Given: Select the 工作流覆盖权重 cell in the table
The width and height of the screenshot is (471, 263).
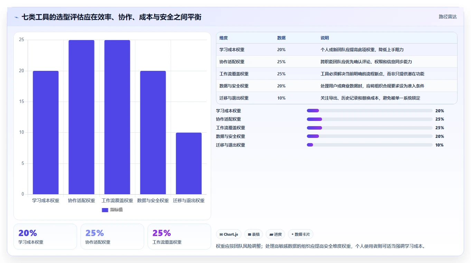Looking at the screenshot, I should coord(234,74).
